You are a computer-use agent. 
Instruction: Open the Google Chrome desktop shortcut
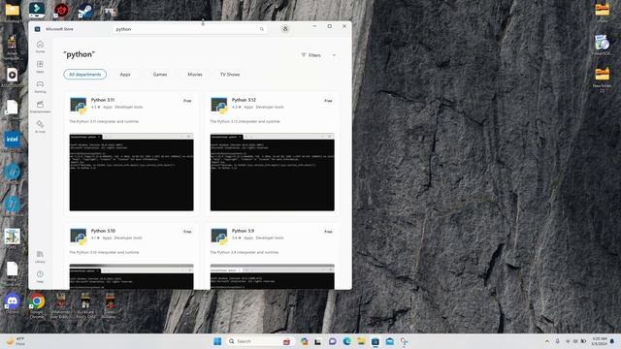coord(37,306)
